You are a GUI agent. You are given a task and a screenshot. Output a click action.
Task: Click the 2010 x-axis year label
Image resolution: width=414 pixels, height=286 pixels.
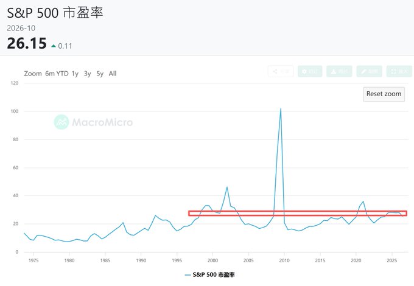tap(284, 260)
